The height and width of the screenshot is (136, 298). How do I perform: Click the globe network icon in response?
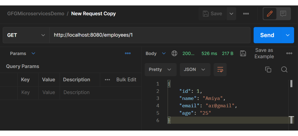click(x=174, y=53)
